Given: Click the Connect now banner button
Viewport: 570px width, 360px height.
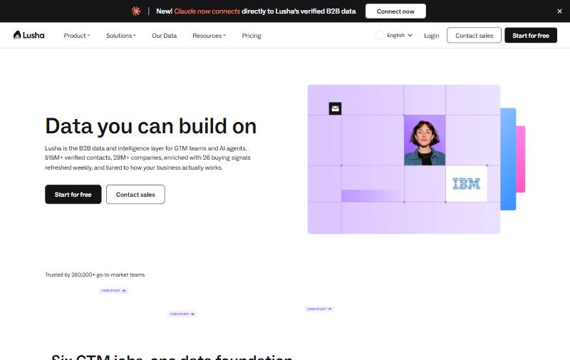Looking at the screenshot, I should (395, 11).
